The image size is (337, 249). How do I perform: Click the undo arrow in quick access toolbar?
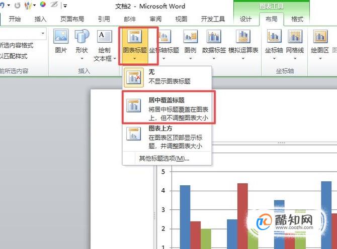click(2, 5)
